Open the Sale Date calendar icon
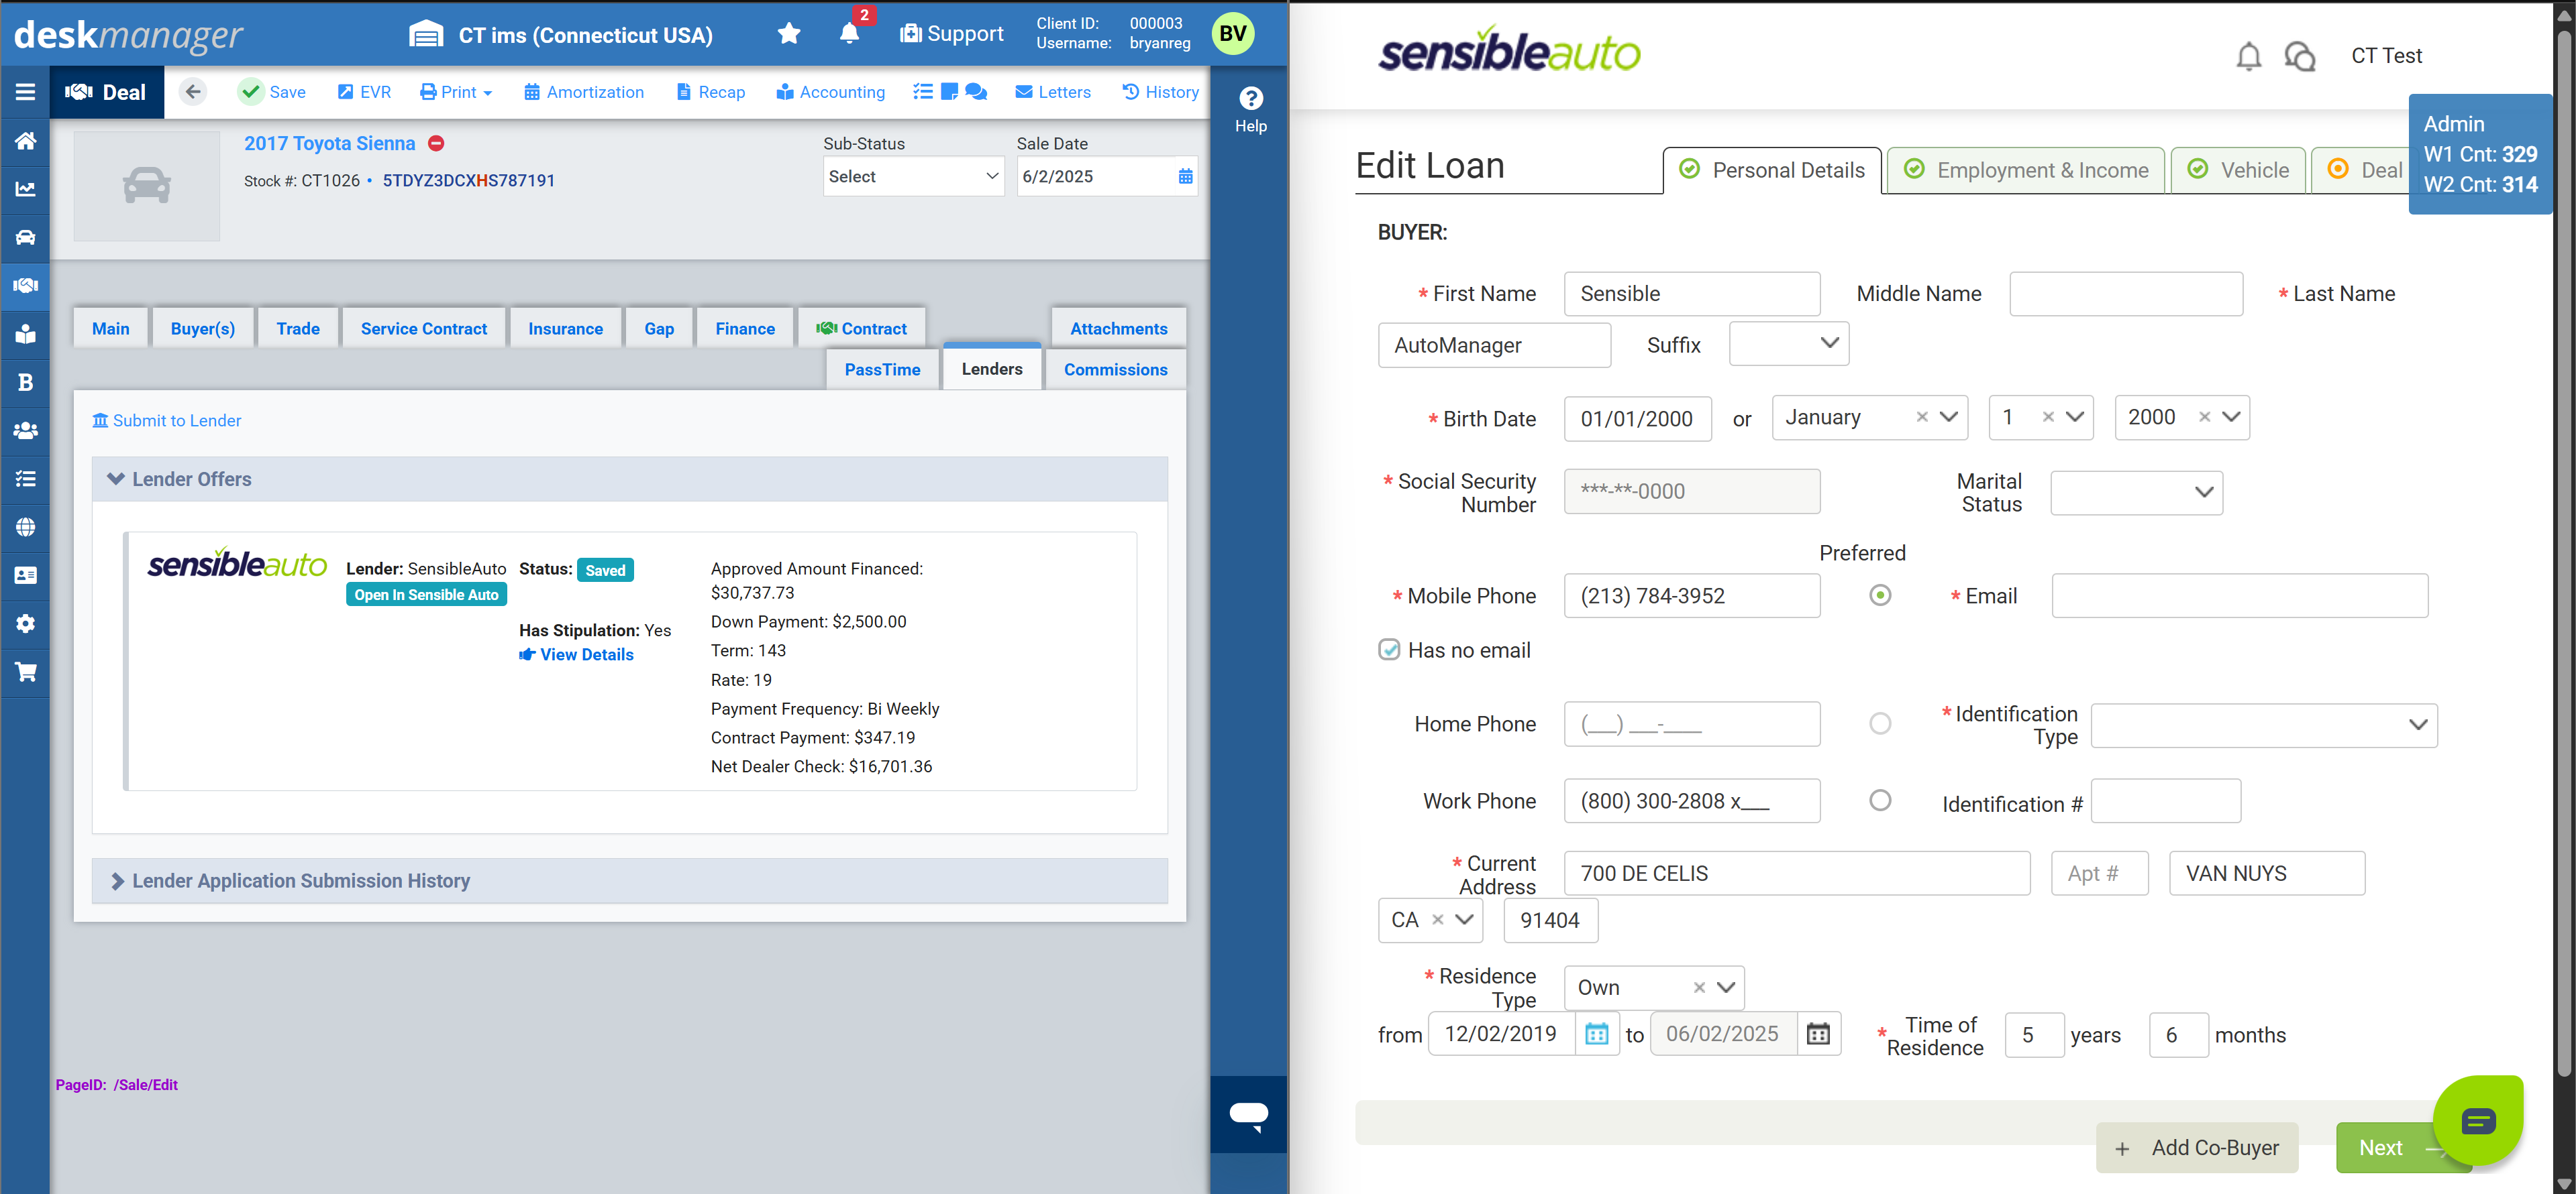This screenshot has height=1194, width=2576. click(x=1185, y=177)
